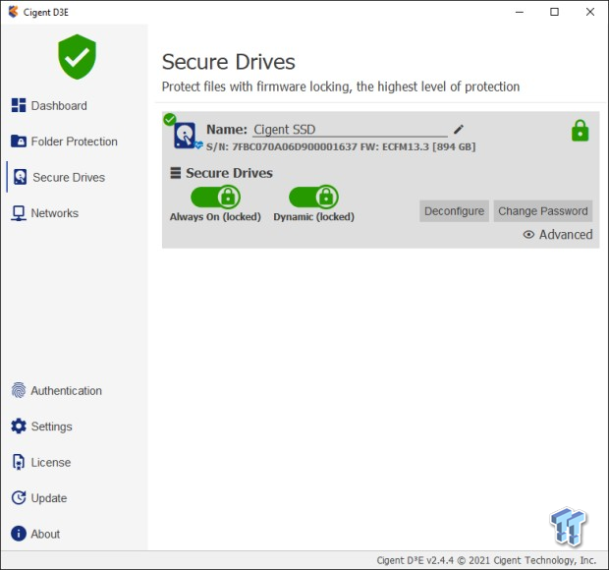Viewport: 609px width, 570px height.
Task: Click the Advanced link text
Action: (566, 234)
